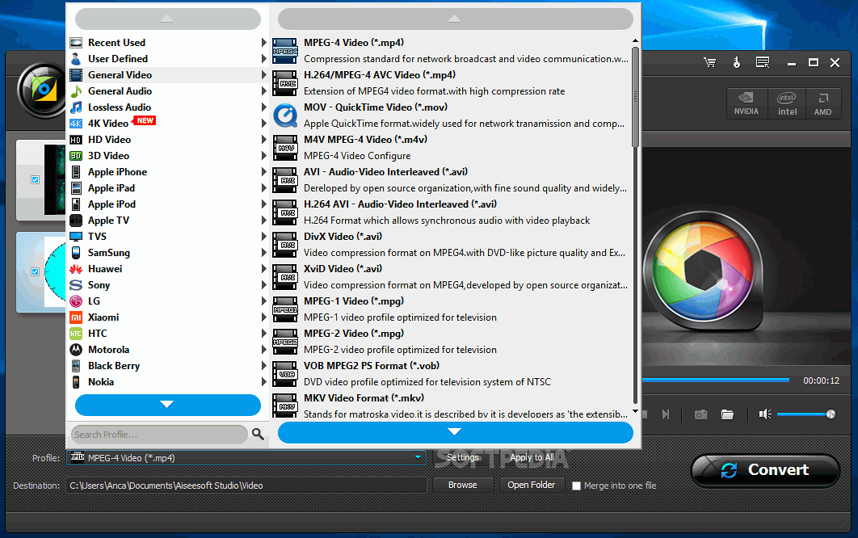Take a snapshot with the camera icon
Screen dimensions: 858x538
(x=700, y=414)
